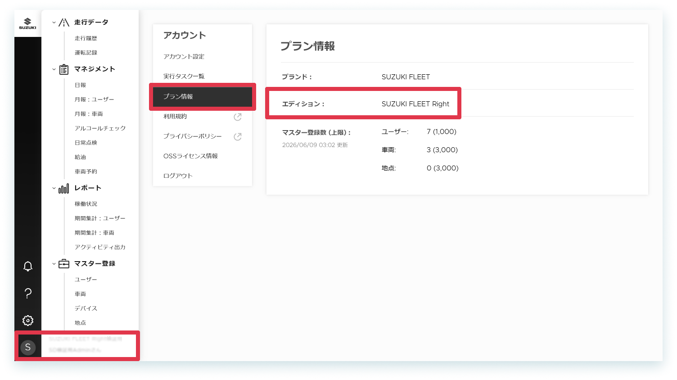The image size is (677, 380).
Task: Click the 走行データ section heading
Action: (x=91, y=23)
